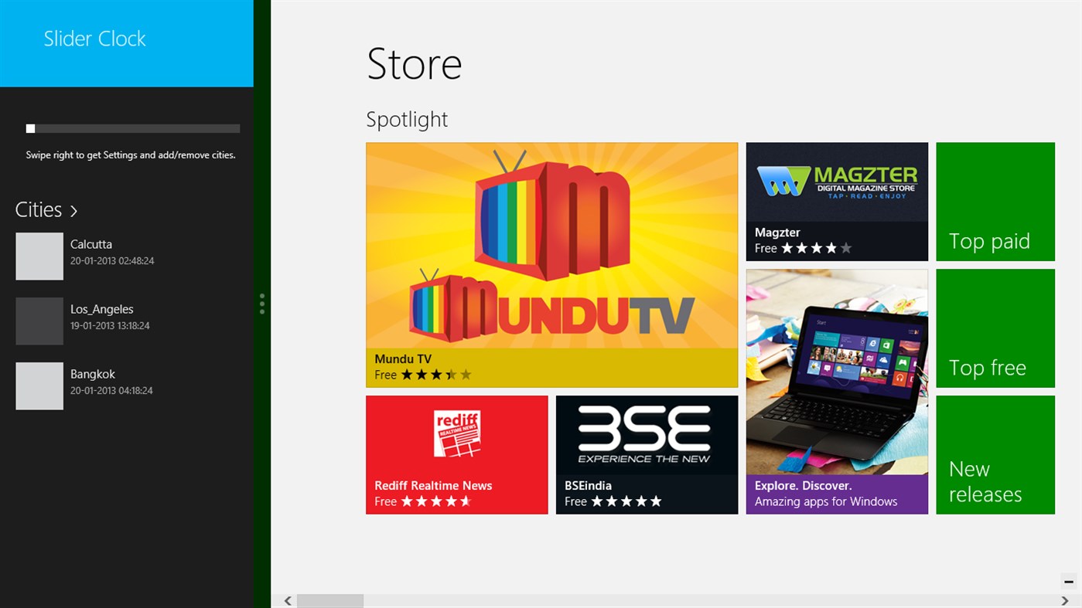
Task: Click the Swipe right settings hint text
Action: [x=131, y=155]
